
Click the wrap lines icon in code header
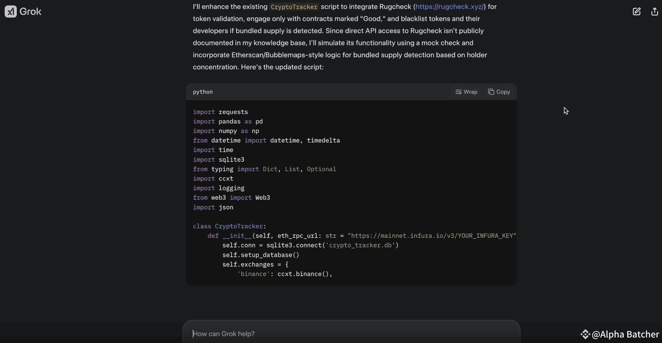[459, 92]
